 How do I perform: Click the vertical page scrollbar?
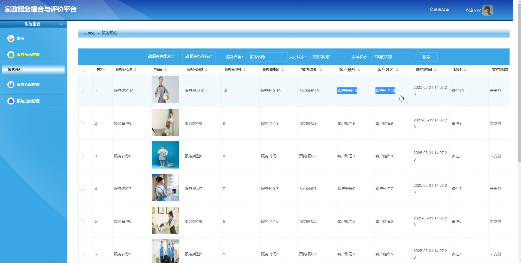(x=519, y=82)
